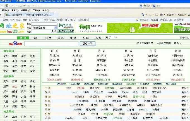
Task: Click the house icon next to 设为主页
Action: coord(137,20)
